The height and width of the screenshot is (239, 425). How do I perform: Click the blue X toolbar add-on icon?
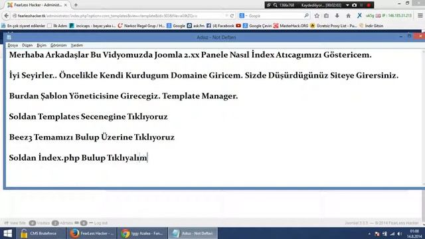[359, 16]
